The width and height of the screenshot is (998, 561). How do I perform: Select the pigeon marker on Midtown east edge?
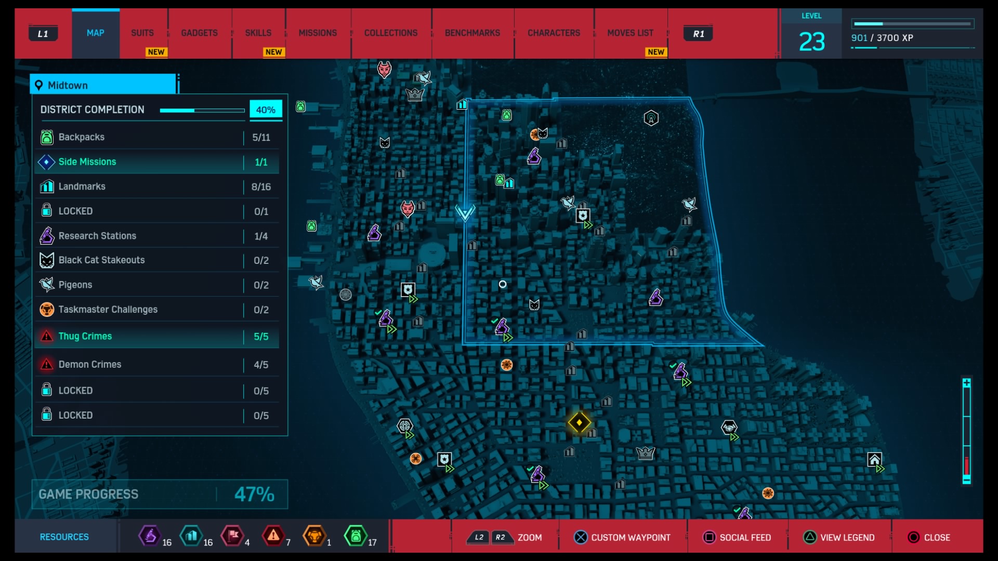point(689,204)
